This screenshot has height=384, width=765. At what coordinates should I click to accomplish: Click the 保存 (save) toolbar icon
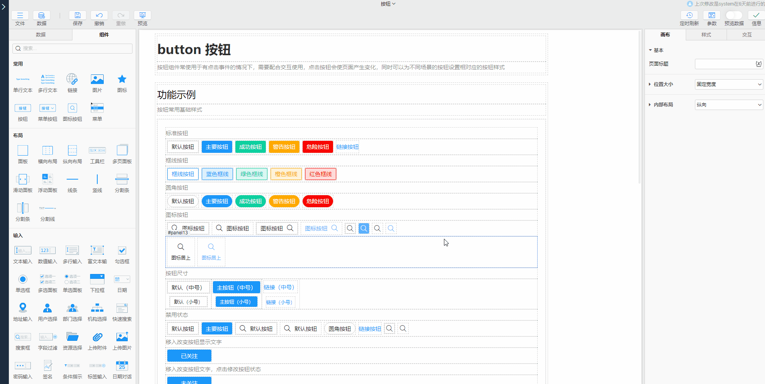78,16
